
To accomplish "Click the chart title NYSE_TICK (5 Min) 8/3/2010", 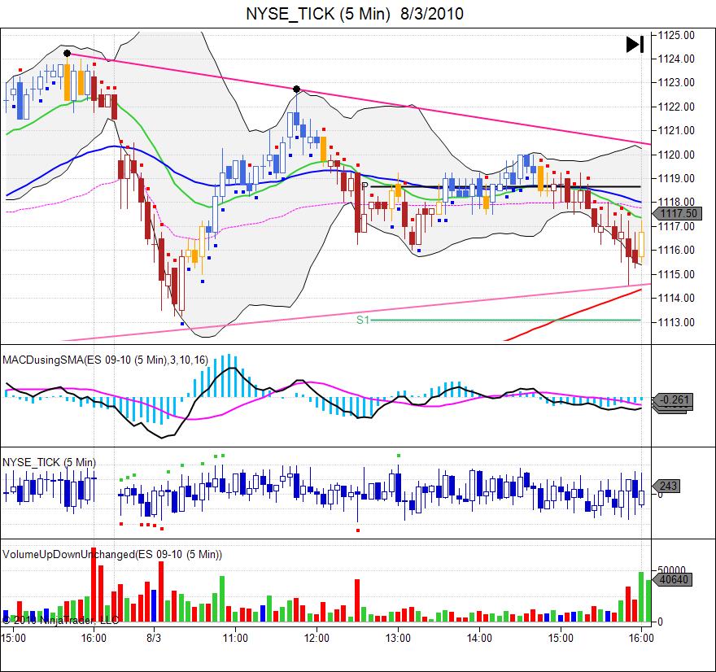I will point(355,14).
